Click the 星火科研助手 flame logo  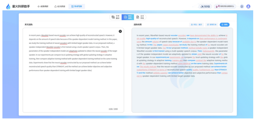(x=8, y=6)
